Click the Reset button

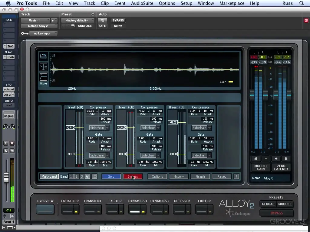(222, 176)
